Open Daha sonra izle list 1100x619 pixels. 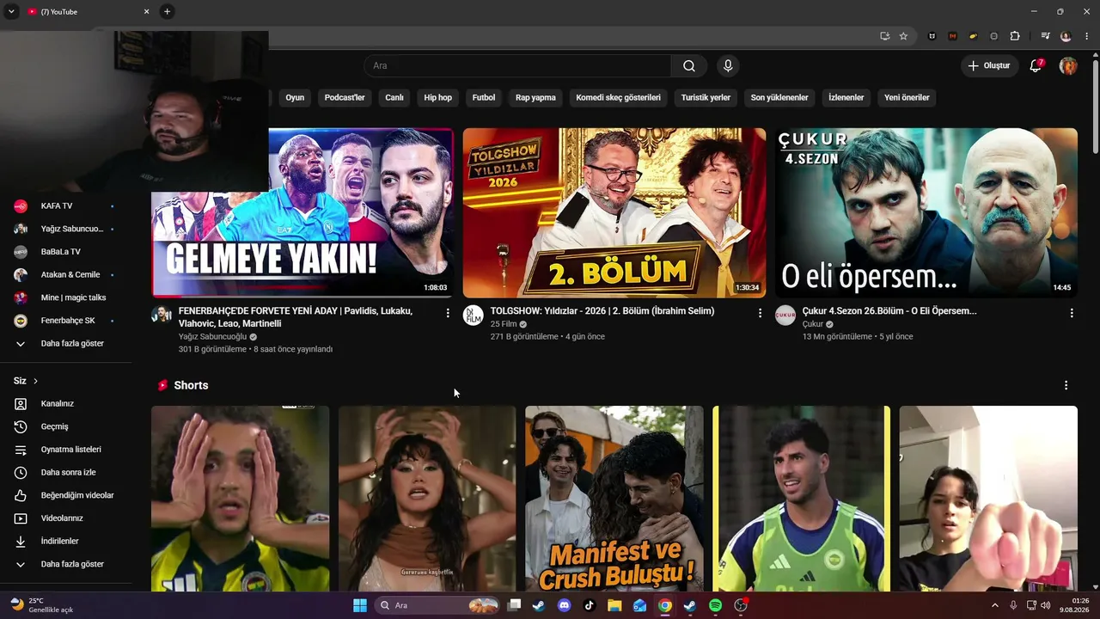pos(66,473)
